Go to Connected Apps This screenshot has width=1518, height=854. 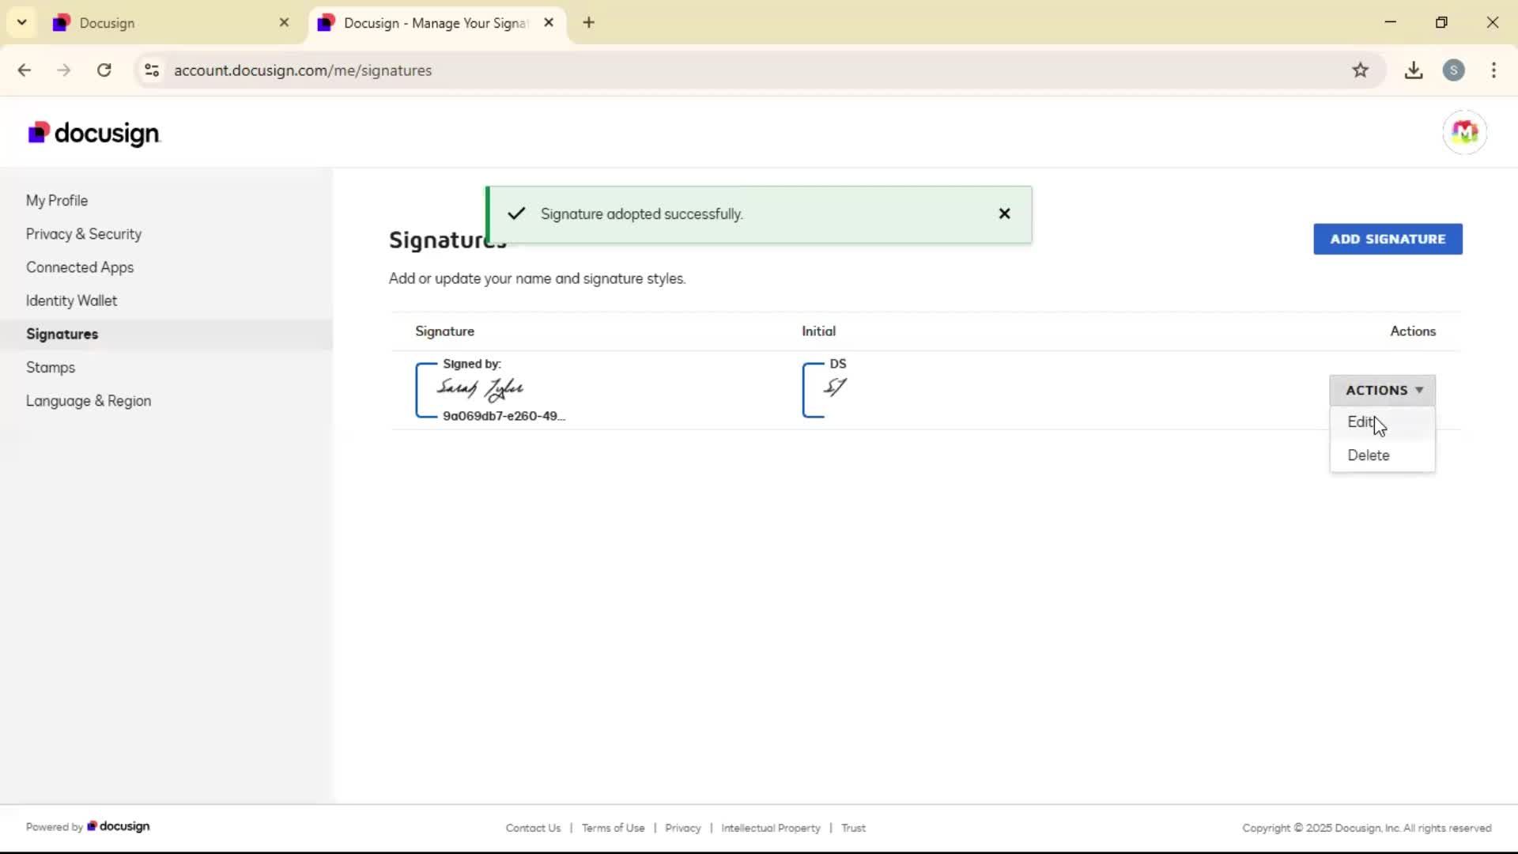pos(80,267)
